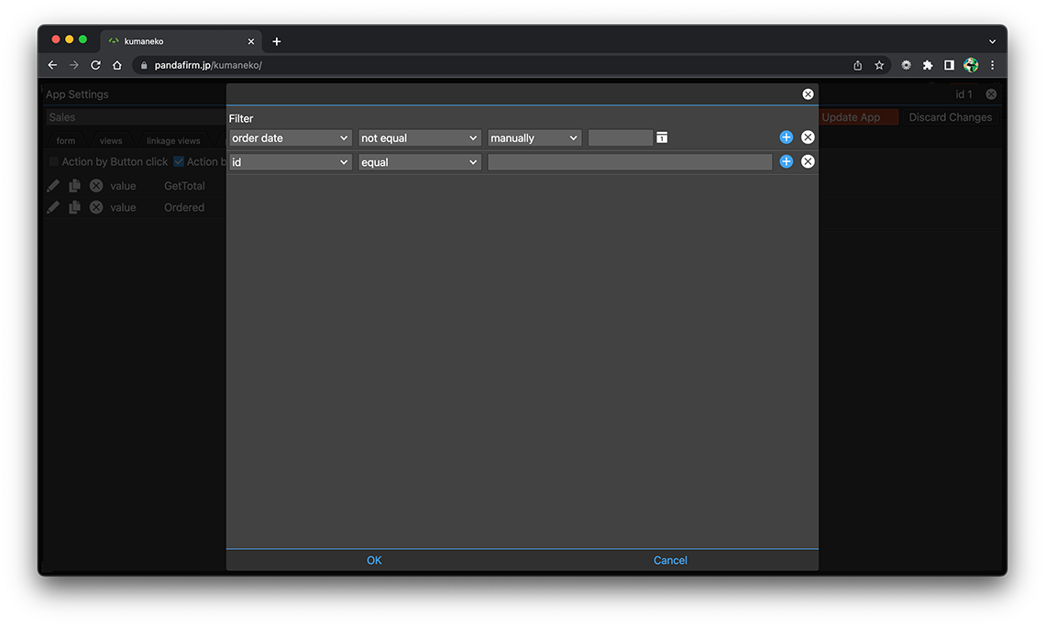
Task: Open the calendar date picker icon
Action: click(x=662, y=137)
